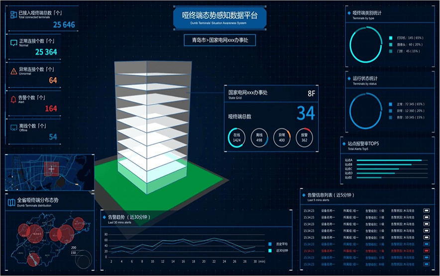Click the Offline terminals monitor icon
440x276 pixels.
pyautogui.click(x=13, y=127)
